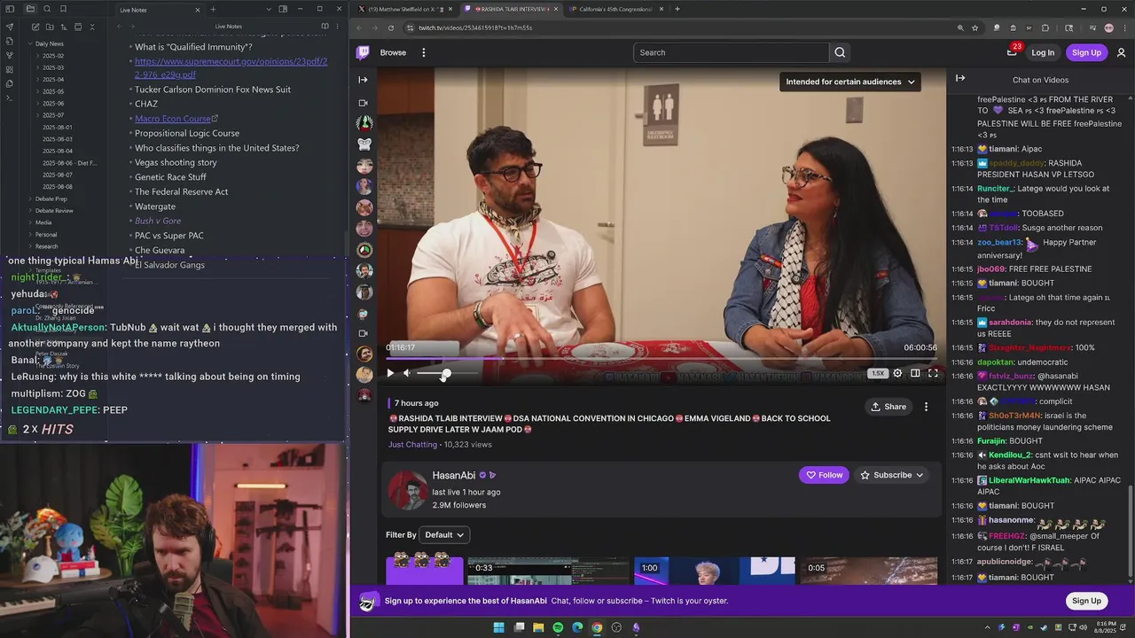Open the 'Intended for certain audiences' dropdown
The width and height of the screenshot is (1135, 638).
pos(849,82)
